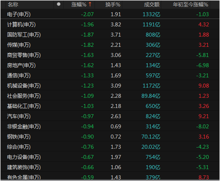The width and height of the screenshot is (220, 181).
Task: Select the 房地产(申万) row
Action: (x=110, y=65)
